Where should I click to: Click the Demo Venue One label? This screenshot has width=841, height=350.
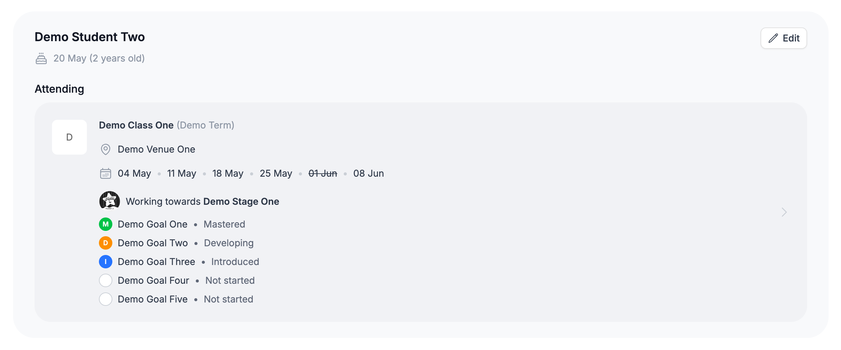157,149
